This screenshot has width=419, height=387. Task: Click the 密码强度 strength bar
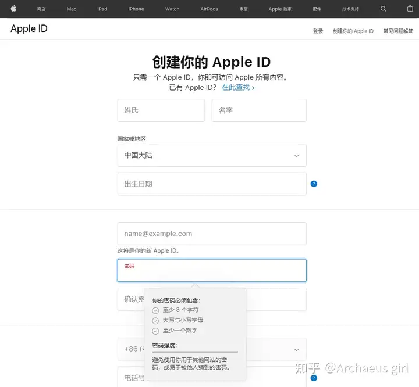pos(195,352)
